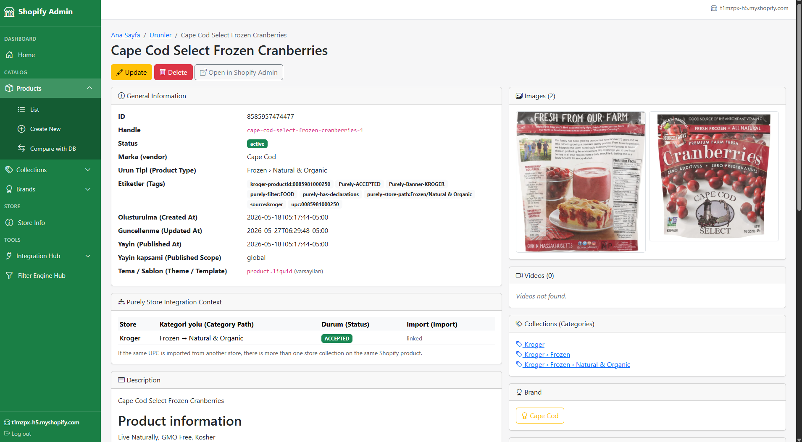Click the Home house icon in sidebar

[x=9, y=55]
